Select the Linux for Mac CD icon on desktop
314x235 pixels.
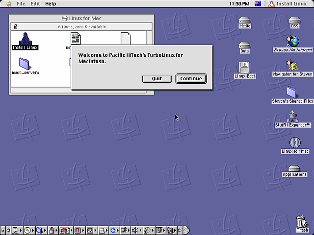point(295,145)
